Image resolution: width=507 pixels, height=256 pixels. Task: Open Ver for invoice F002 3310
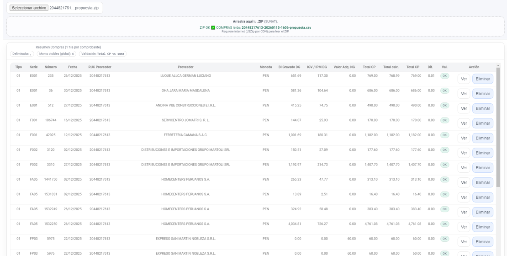(464, 168)
